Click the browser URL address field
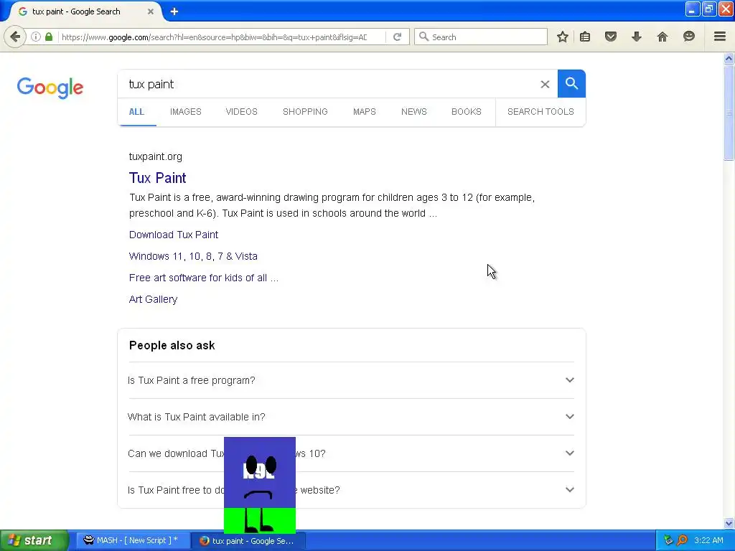 point(214,37)
